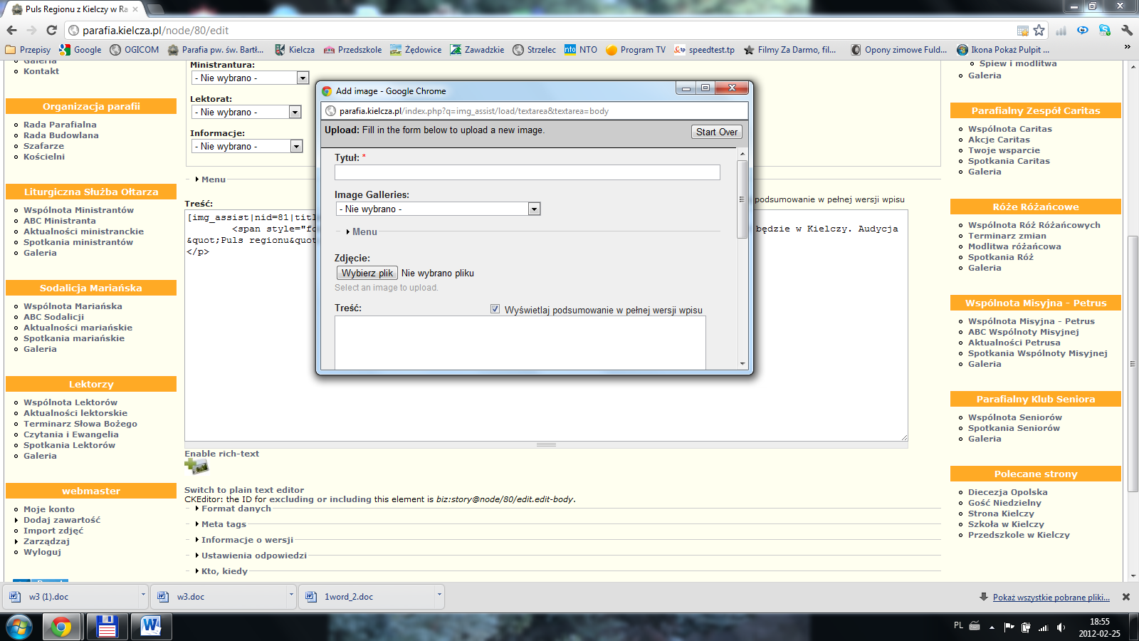Open Microsoft Word from the taskbar
This screenshot has width=1139, height=641.
[x=151, y=627]
